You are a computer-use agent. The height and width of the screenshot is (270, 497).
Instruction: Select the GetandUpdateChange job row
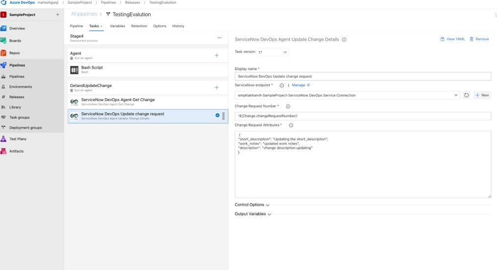coord(148,88)
